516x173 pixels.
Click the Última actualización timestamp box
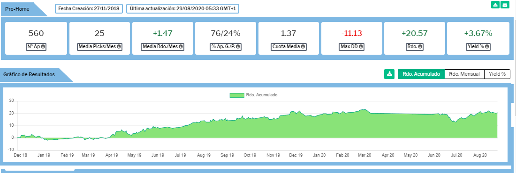click(182, 9)
